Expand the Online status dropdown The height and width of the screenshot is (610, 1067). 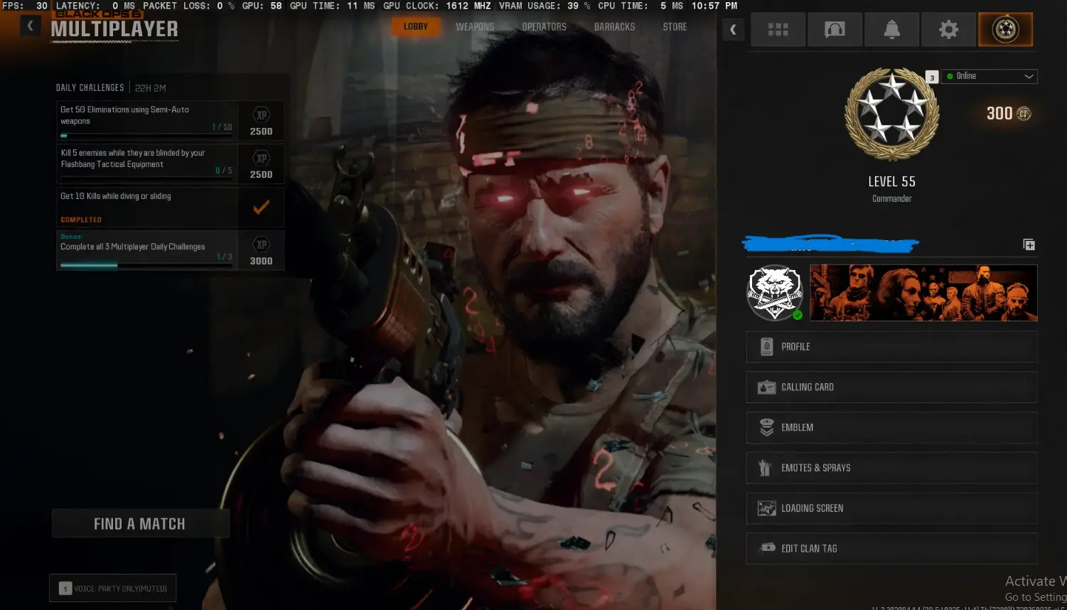coord(1029,76)
